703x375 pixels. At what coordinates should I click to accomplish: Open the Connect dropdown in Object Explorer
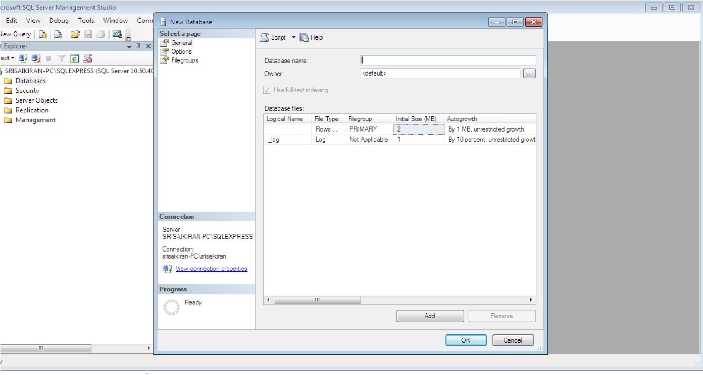pos(7,58)
